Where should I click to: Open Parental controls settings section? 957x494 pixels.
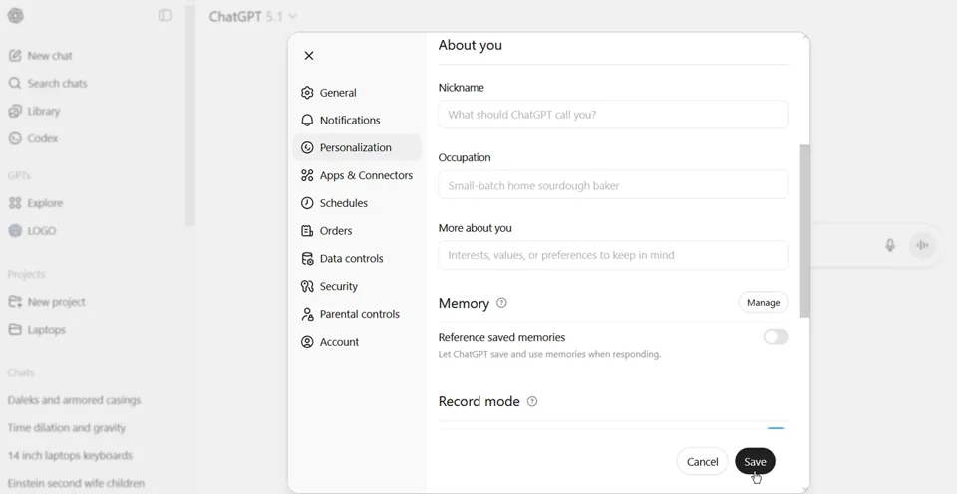click(x=359, y=314)
